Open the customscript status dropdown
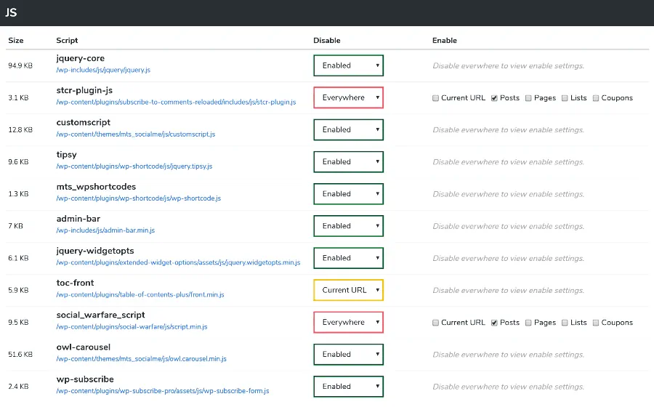 coord(348,129)
